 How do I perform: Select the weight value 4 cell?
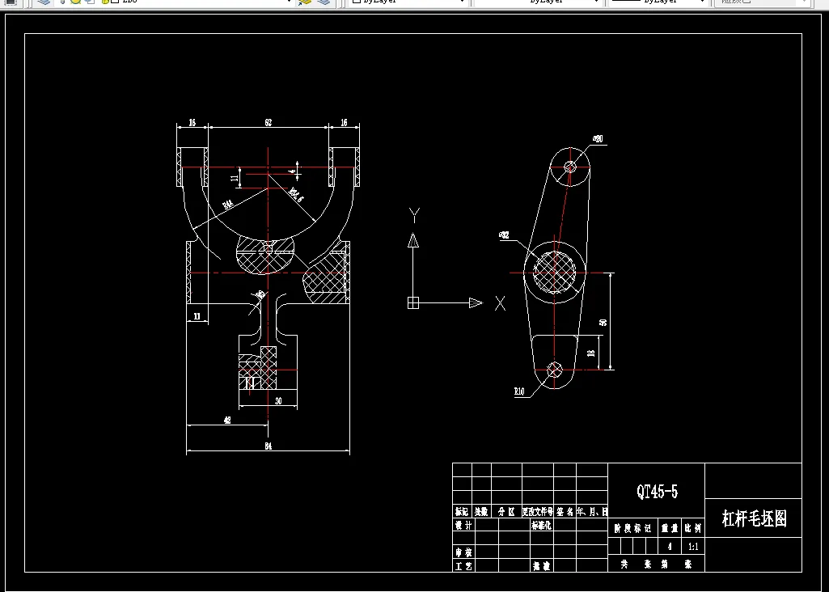tap(670, 547)
